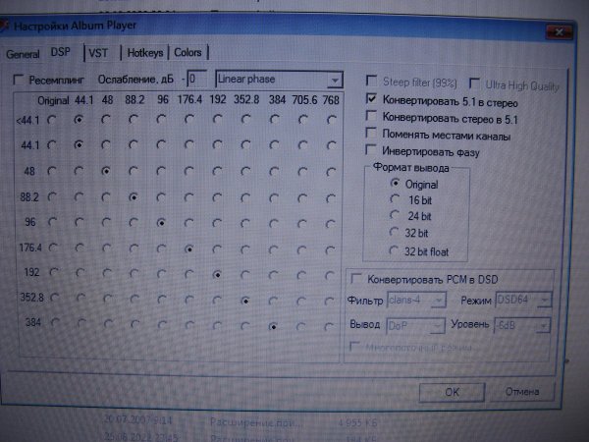Switch to the Colors tab
Image resolution: width=589 pixels, height=442 pixels.
(x=187, y=52)
